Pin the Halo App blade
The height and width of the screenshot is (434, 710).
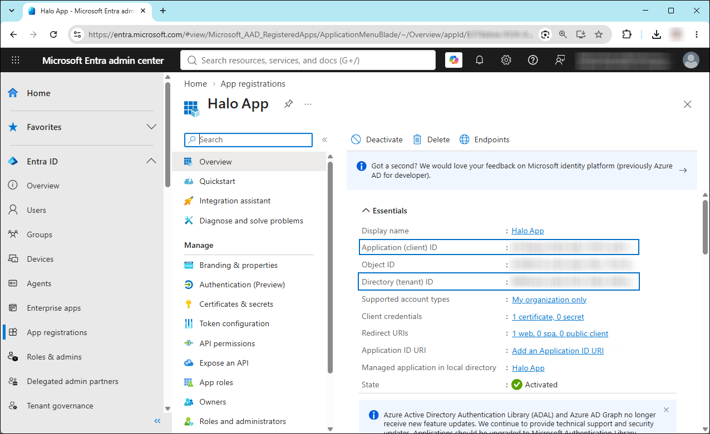tap(288, 104)
